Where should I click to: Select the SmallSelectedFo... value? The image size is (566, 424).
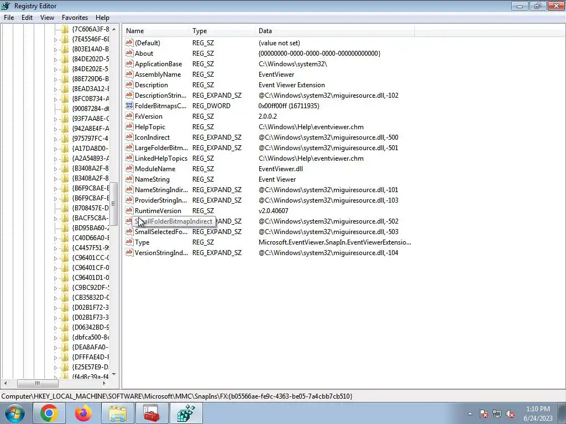(161, 231)
